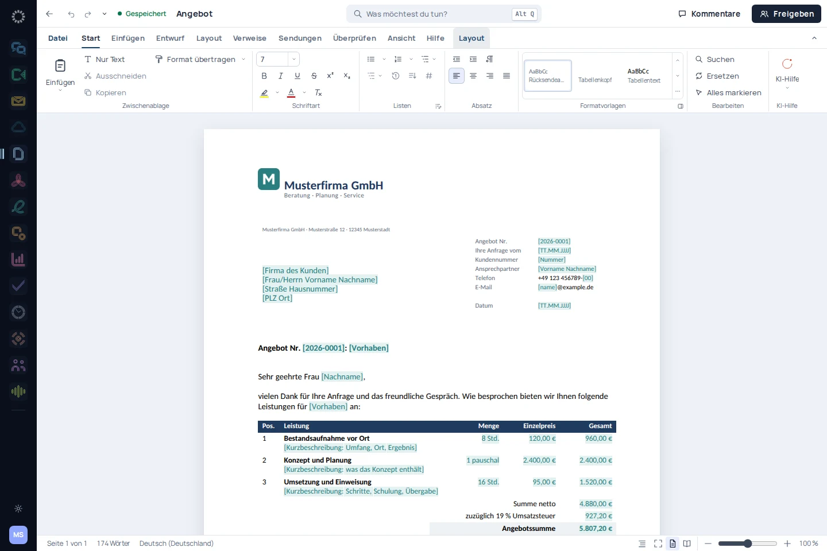Screen dimensions: 827x551
Task: Open the Datei menu
Action: (58, 38)
